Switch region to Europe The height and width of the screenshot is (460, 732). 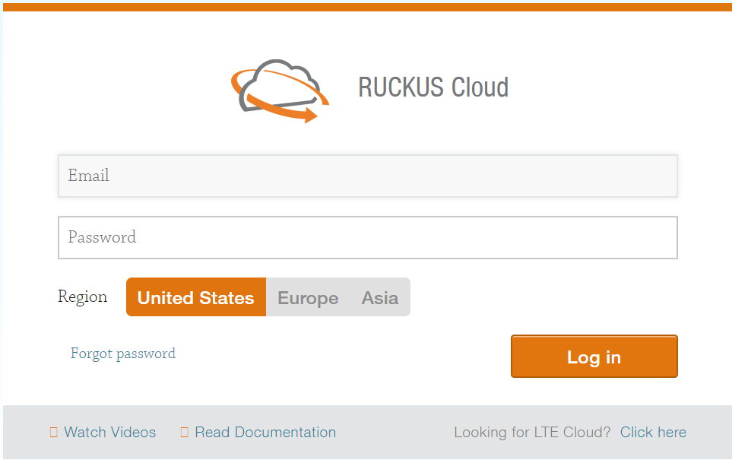pyautogui.click(x=308, y=297)
